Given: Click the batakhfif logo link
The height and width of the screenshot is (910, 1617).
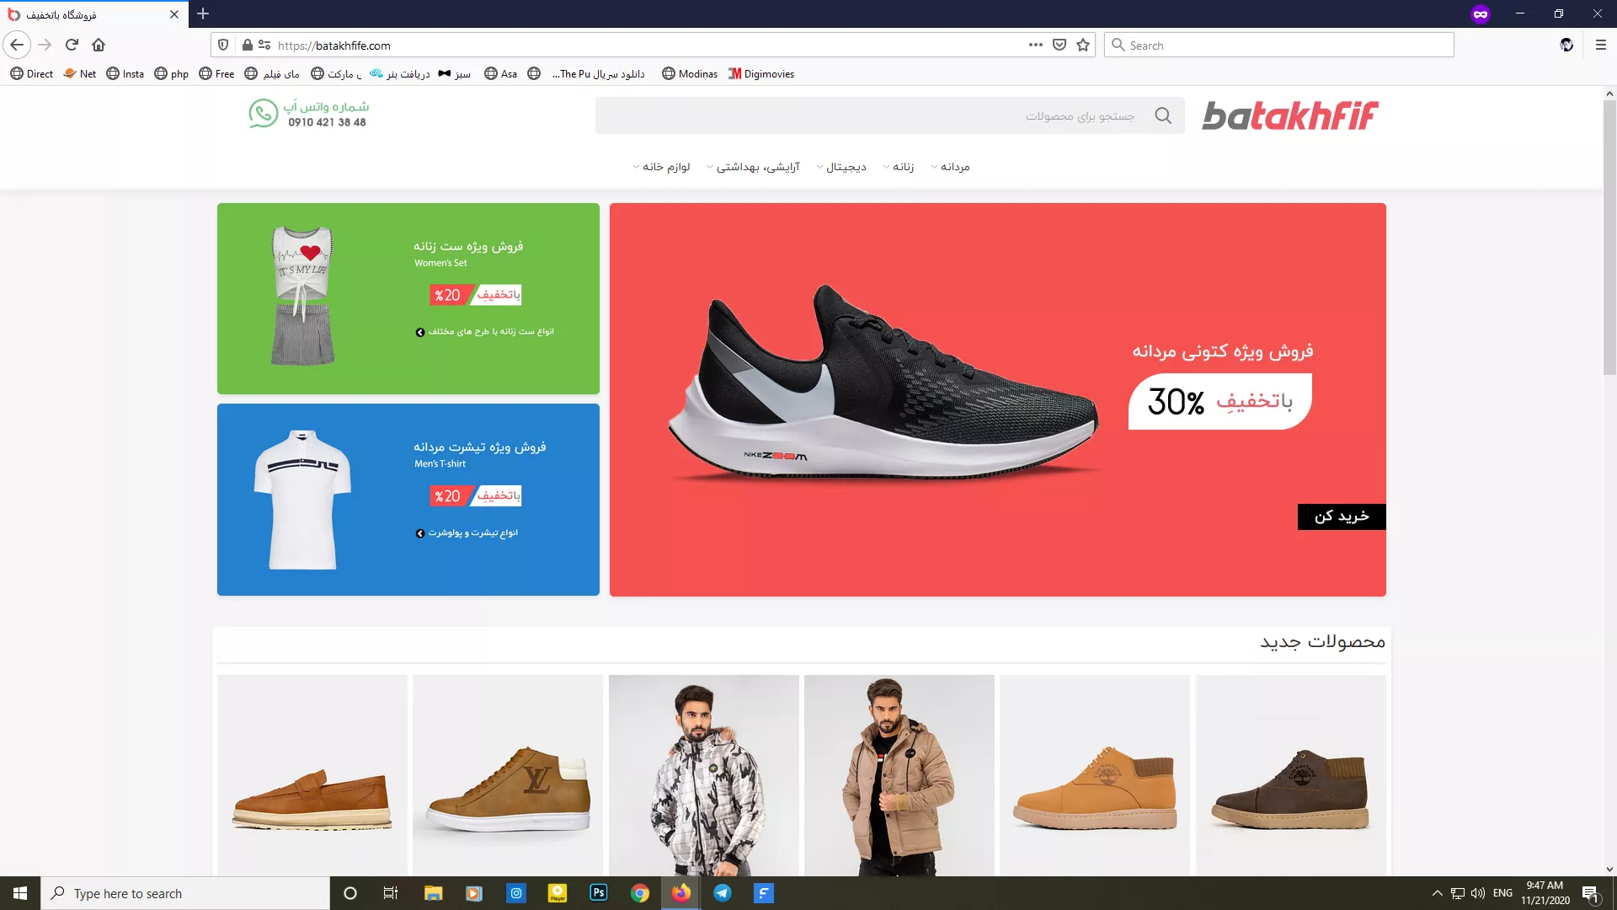Looking at the screenshot, I should click(x=1289, y=115).
